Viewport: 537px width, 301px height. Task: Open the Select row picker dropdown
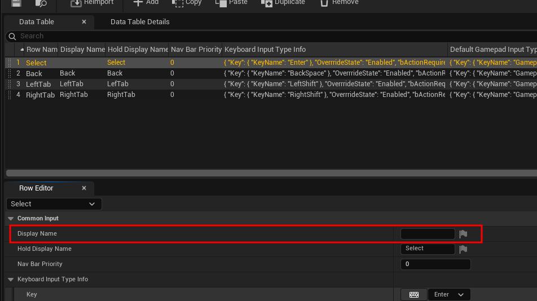tap(54, 204)
